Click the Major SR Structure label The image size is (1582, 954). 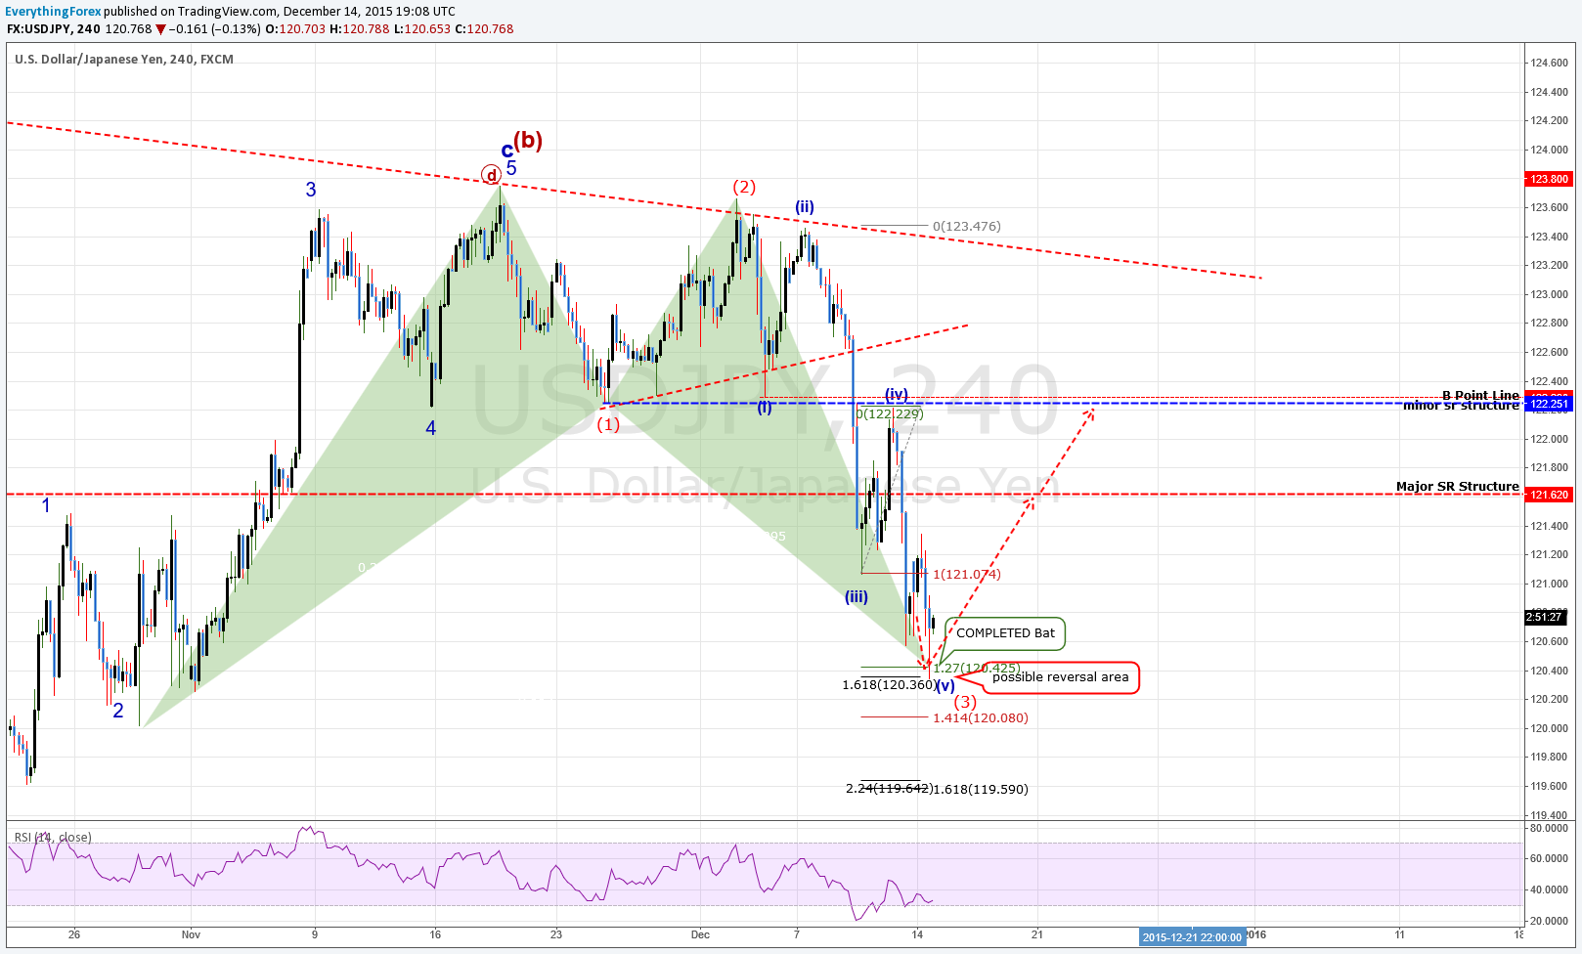pos(1457,486)
